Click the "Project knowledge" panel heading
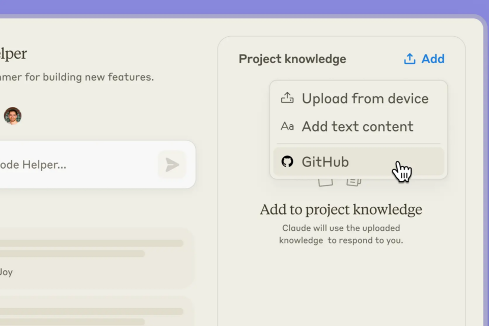The image size is (489, 326). point(292,59)
